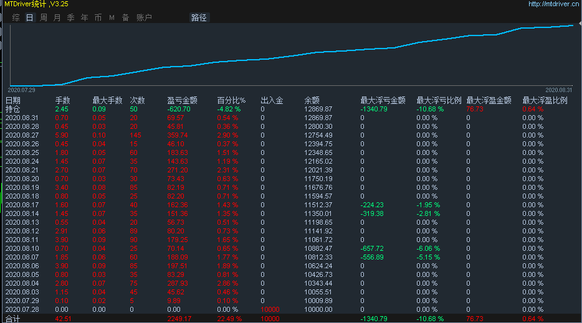Viewport: 582px width, 323px height.
Task: Select the 合计 total row
Action: pos(13,319)
